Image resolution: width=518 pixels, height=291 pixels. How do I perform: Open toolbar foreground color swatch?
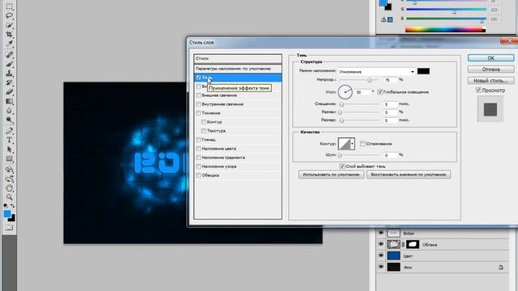7,213
